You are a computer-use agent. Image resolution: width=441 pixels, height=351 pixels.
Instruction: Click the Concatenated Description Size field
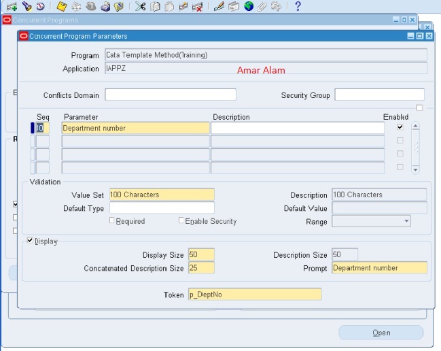pyautogui.click(x=201, y=268)
